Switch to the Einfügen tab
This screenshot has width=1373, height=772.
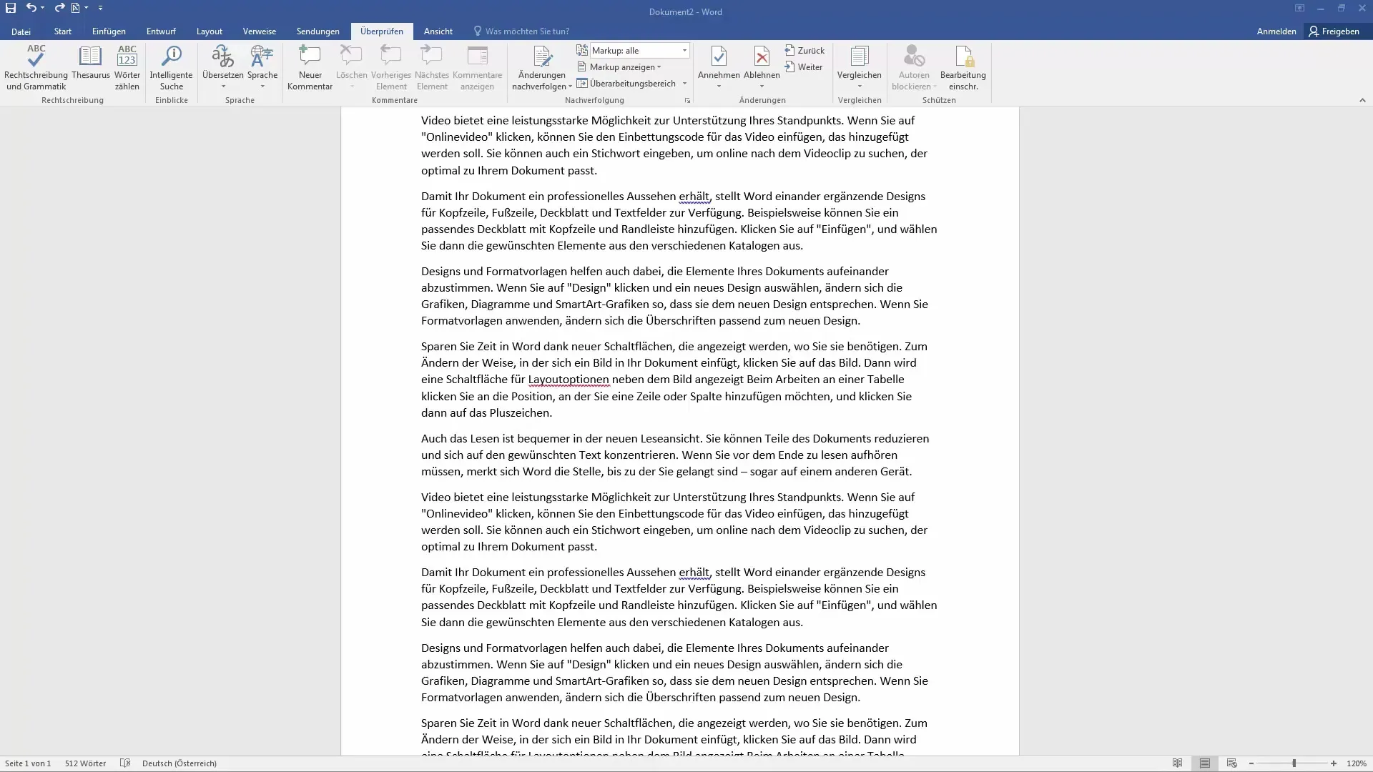[109, 31]
